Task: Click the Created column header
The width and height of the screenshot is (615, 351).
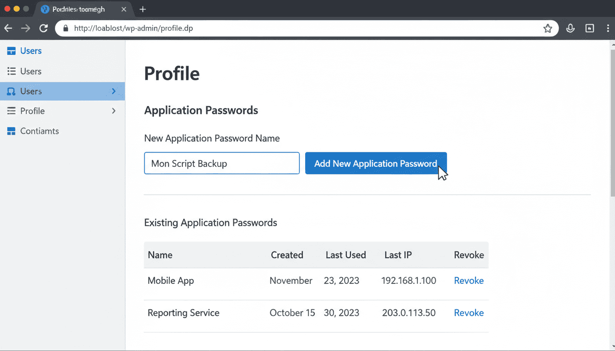Action: click(287, 255)
